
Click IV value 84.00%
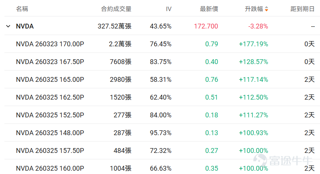(161, 115)
